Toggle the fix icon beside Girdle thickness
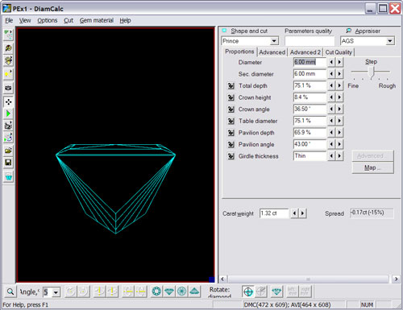This screenshot has width=403, height=310. coord(231,156)
